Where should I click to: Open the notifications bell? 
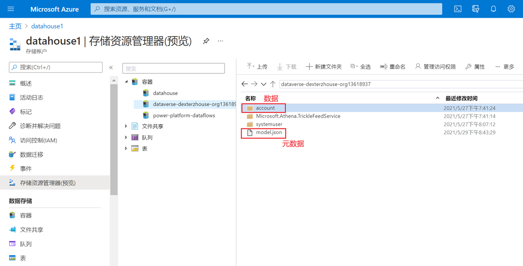click(x=493, y=9)
